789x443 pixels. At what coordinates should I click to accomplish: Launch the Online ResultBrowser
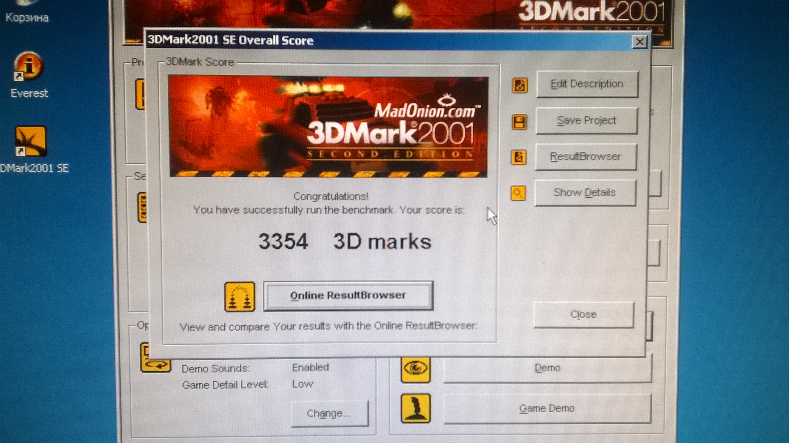point(348,296)
